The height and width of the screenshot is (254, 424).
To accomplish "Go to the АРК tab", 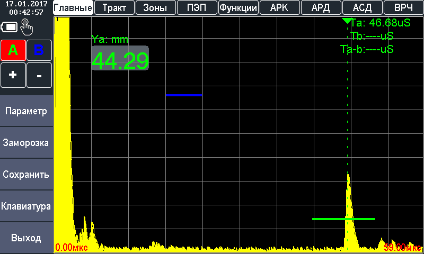I will coord(279,7).
